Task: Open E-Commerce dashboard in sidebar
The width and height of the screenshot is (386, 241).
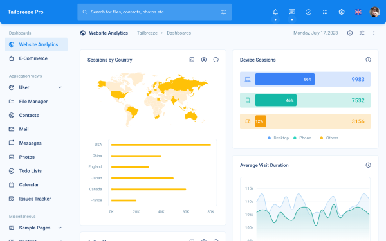Action: (36, 58)
